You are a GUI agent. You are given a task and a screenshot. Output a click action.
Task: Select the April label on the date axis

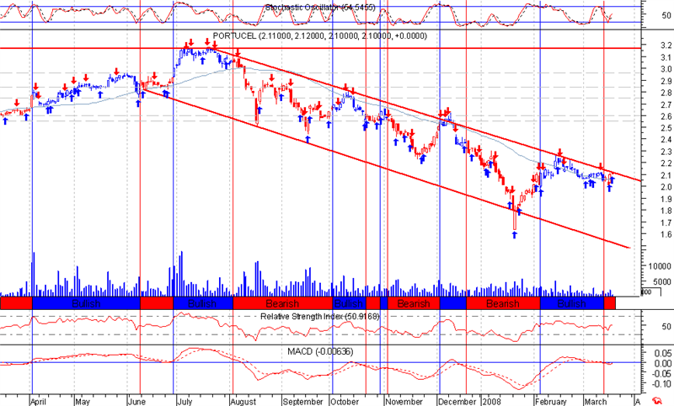click(39, 402)
